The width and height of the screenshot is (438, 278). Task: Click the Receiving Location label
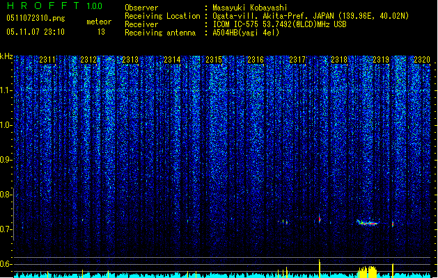162,16
